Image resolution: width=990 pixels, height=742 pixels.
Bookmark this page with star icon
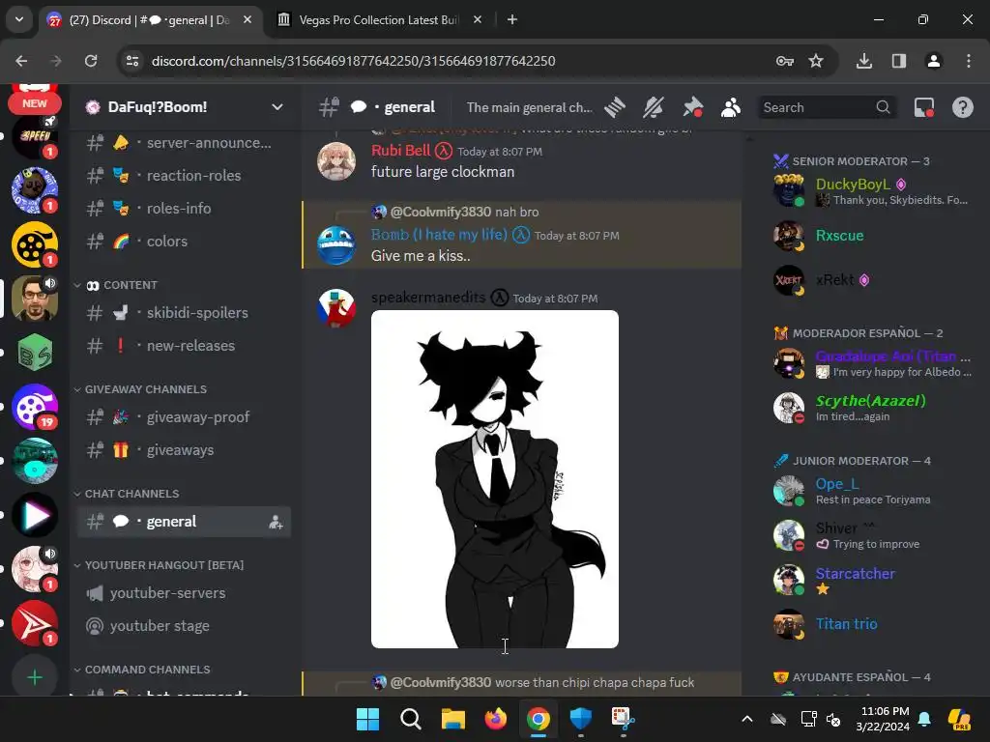pos(816,61)
